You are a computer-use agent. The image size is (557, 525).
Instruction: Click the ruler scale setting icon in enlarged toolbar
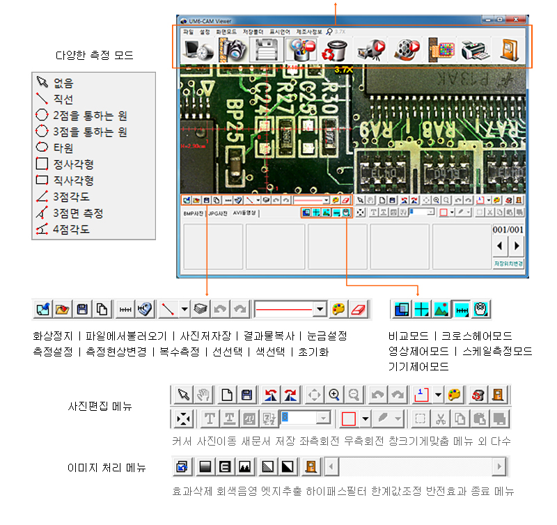[x=125, y=309]
